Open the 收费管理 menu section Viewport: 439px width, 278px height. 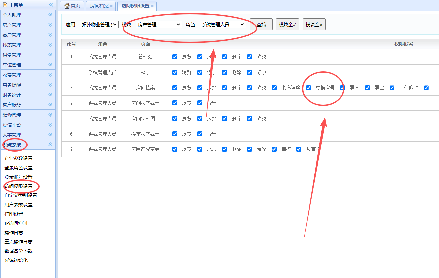(x=28, y=75)
